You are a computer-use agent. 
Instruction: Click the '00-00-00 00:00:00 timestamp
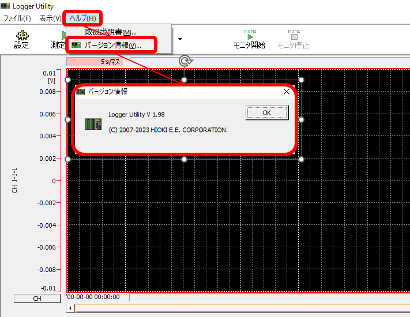(93, 297)
